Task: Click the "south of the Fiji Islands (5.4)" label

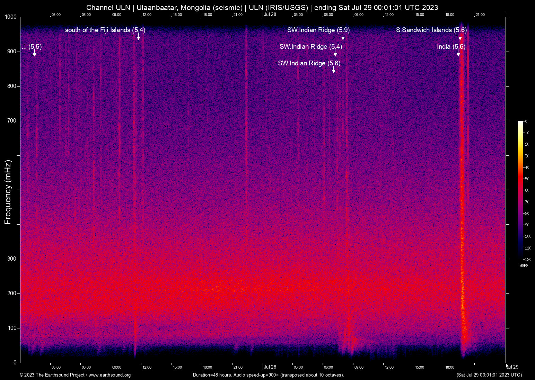Action: pyautogui.click(x=105, y=30)
